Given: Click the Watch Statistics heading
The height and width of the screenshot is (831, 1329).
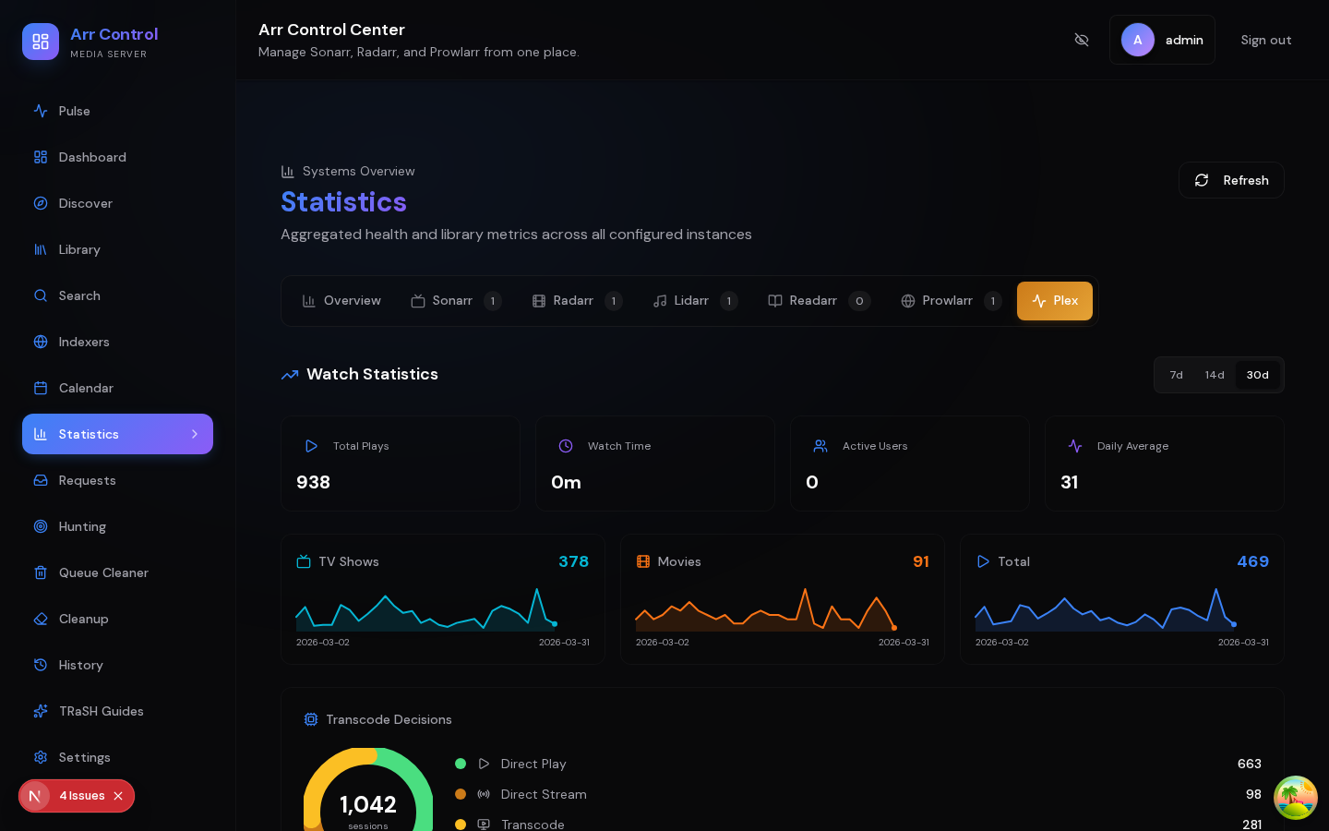Looking at the screenshot, I should click(x=372, y=374).
